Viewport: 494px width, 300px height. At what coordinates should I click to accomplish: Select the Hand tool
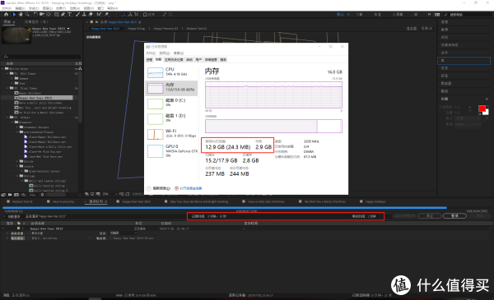[x=21, y=15]
